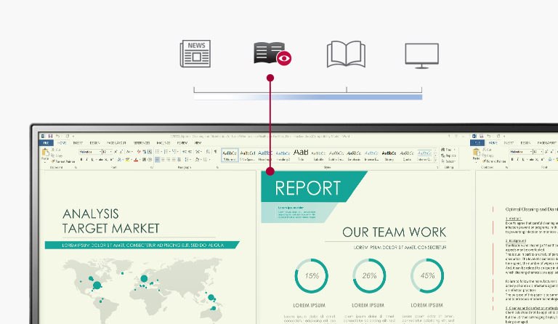
Task: Apply the Title style from gallery
Action: point(300,155)
